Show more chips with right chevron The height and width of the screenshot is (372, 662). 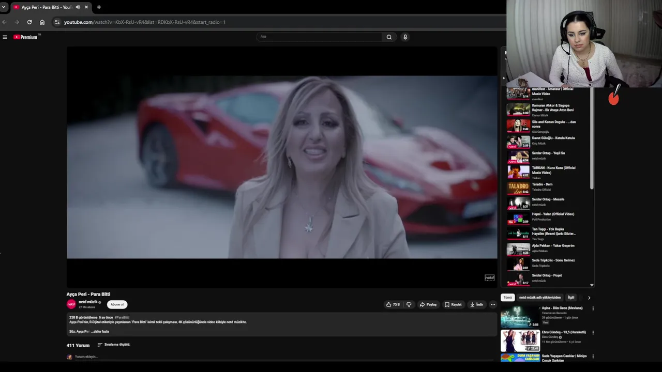(589, 298)
